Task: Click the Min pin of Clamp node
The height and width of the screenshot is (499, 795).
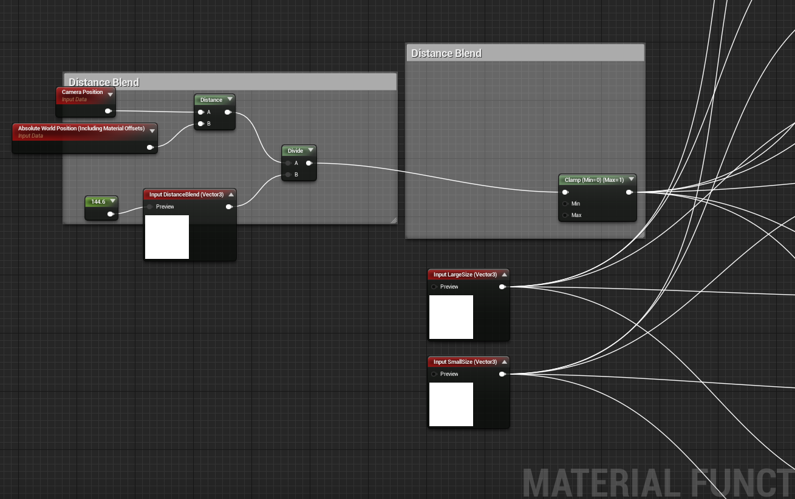Action: click(565, 204)
